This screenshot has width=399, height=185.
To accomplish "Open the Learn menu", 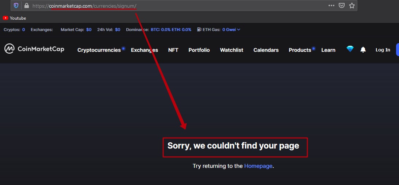I will pyautogui.click(x=328, y=50).
